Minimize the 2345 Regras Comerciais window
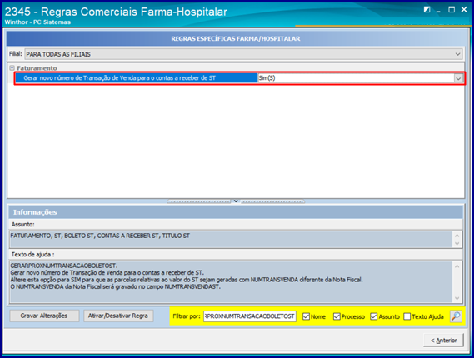The image size is (474, 358). click(438, 10)
